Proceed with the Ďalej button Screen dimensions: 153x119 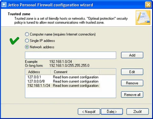point(112,112)
